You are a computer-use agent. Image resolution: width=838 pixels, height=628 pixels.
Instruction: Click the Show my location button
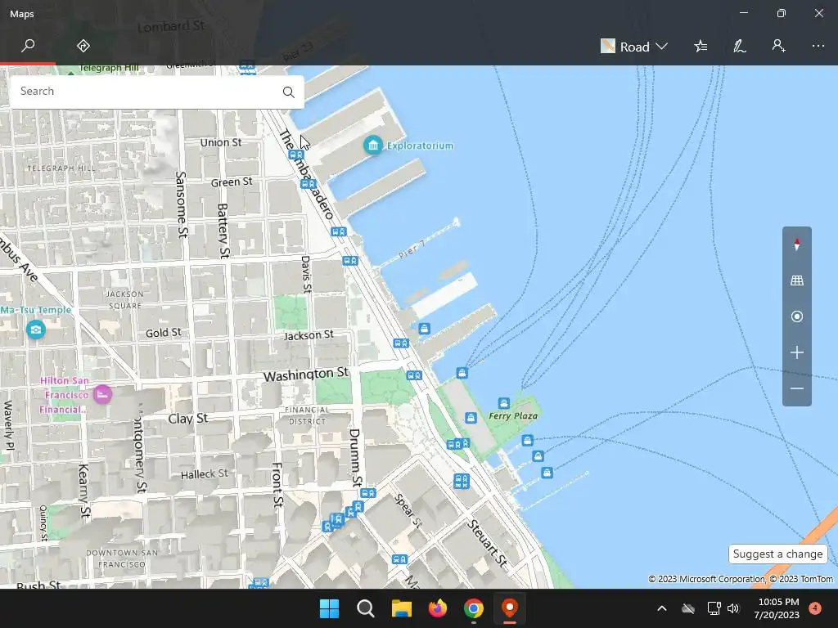click(797, 316)
